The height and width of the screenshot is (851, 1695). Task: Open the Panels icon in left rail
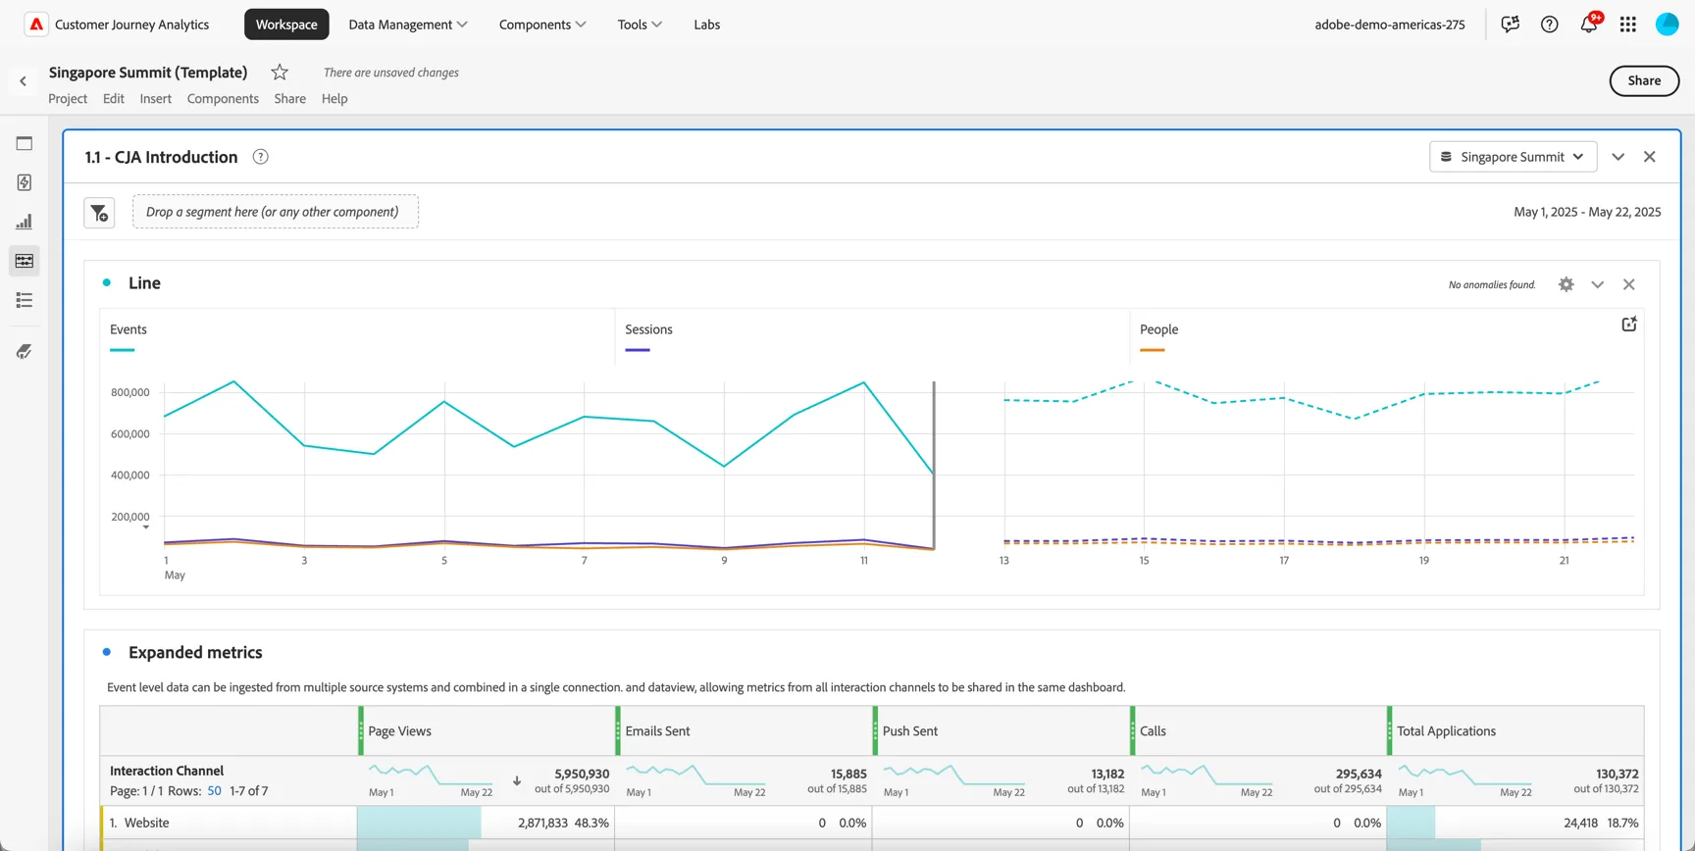(25, 143)
